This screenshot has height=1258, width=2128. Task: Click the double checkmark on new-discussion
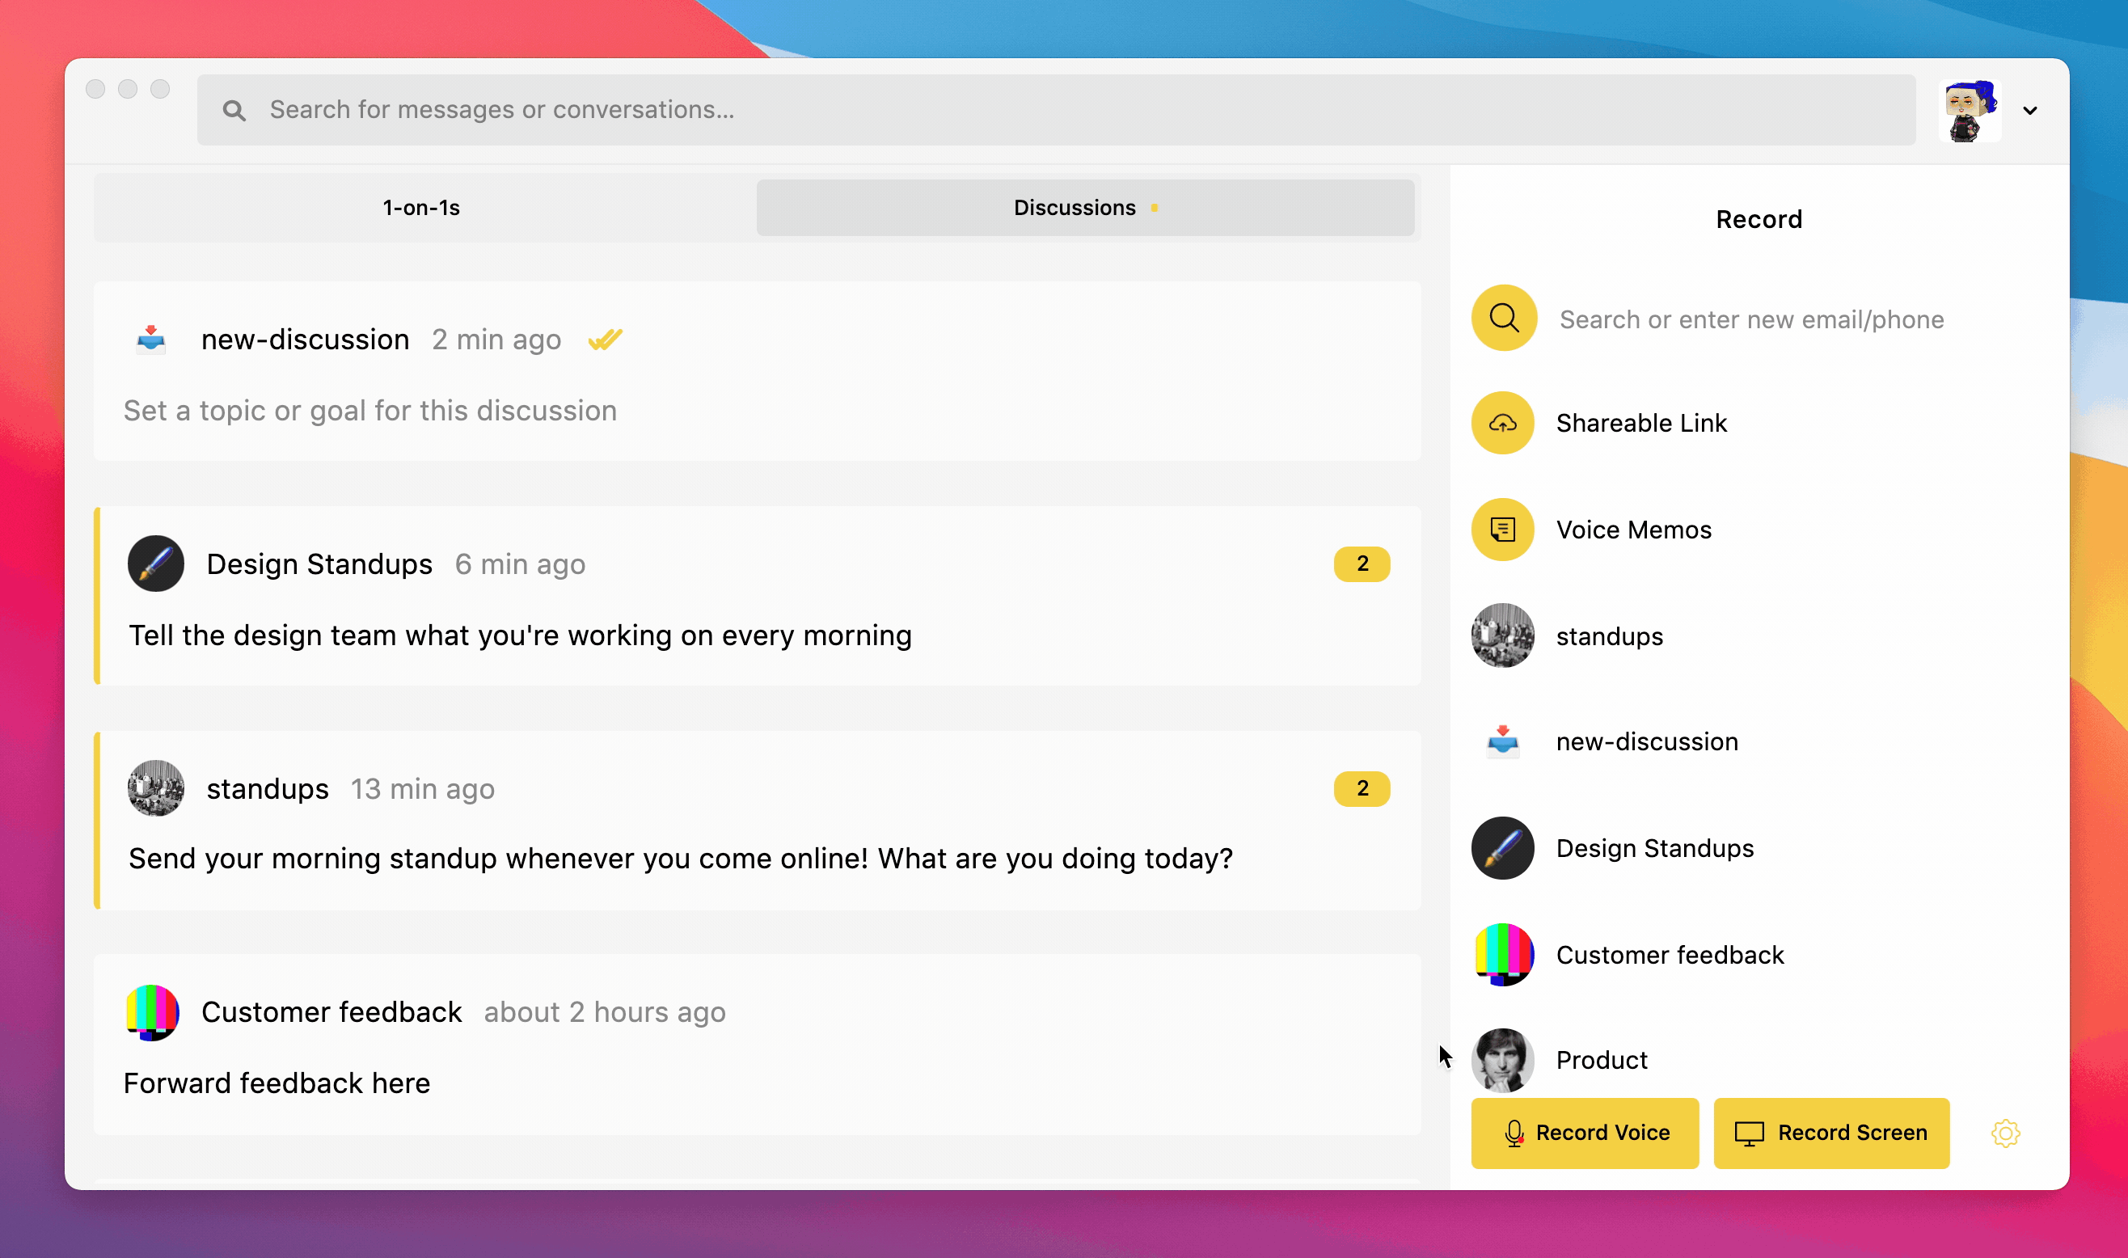(x=605, y=340)
